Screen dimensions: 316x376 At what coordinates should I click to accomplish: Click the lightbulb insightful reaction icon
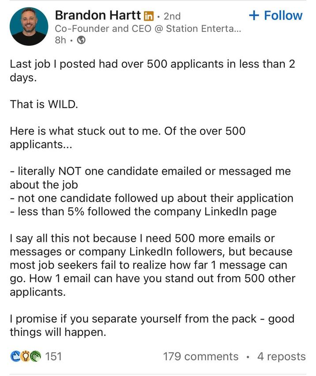click(x=25, y=355)
